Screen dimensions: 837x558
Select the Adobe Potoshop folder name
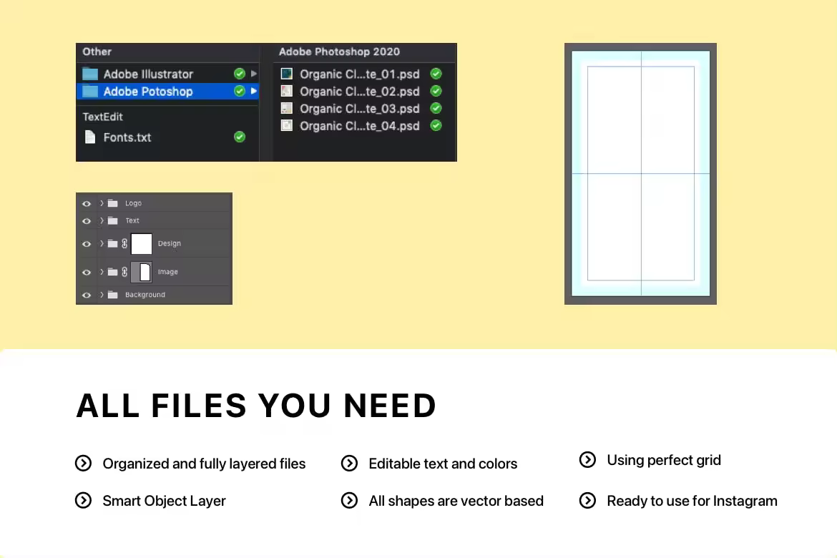(x=148, y=92)
